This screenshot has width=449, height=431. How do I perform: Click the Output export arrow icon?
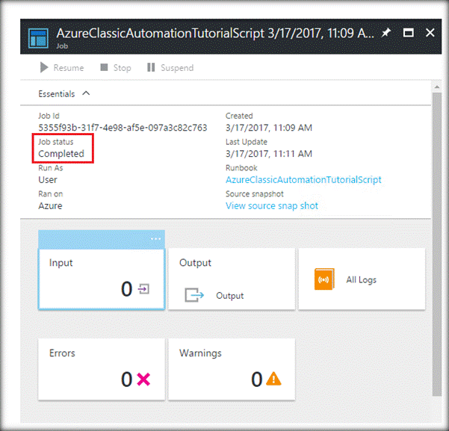(x=194, y=295)
